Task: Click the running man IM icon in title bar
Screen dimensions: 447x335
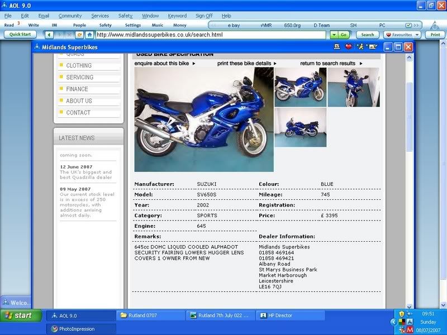Action: click(x=360, y=46)
